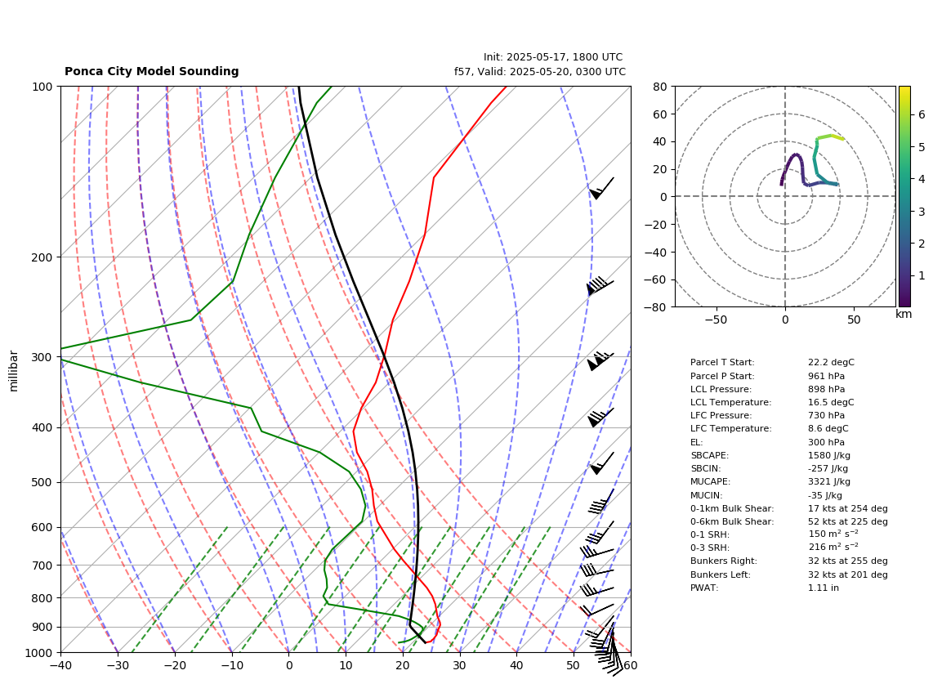This screenshot has width=933, height=684.
Task: Select the "LCL Temperature:" label
Action: point(730,402)
